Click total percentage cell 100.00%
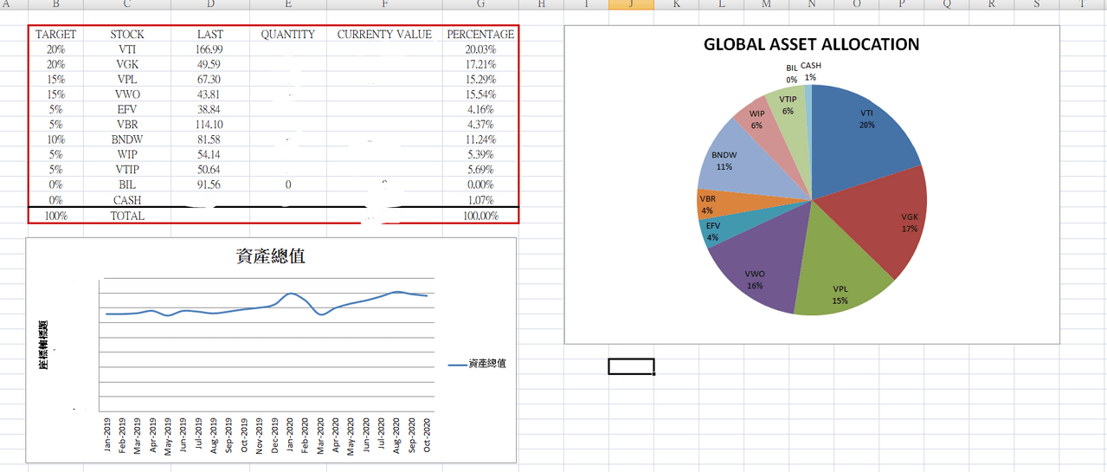Screen dimensions: 1107x472 480,216
